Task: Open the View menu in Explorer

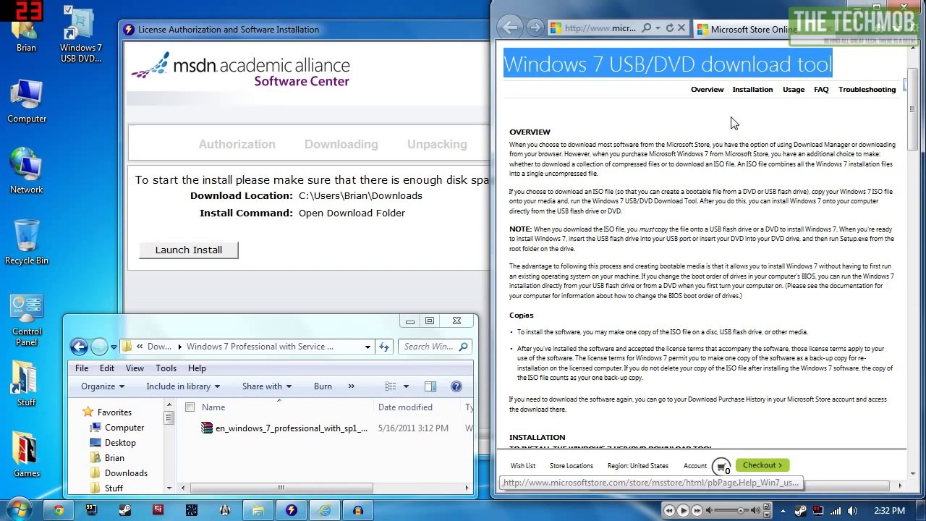Action: [x=135, y=368]
